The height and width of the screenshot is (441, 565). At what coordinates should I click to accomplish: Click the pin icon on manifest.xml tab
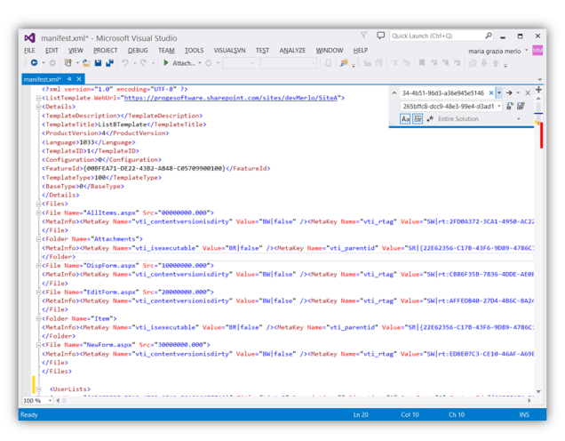tap(69, 79)
